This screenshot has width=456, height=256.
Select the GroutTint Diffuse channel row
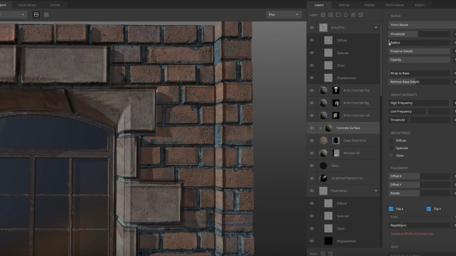pyautogui.click(x=343, y=40)
